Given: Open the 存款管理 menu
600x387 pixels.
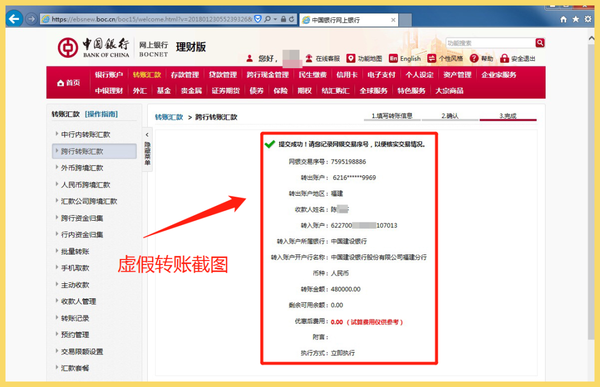Looking at the screenshot, I should 185,74.
